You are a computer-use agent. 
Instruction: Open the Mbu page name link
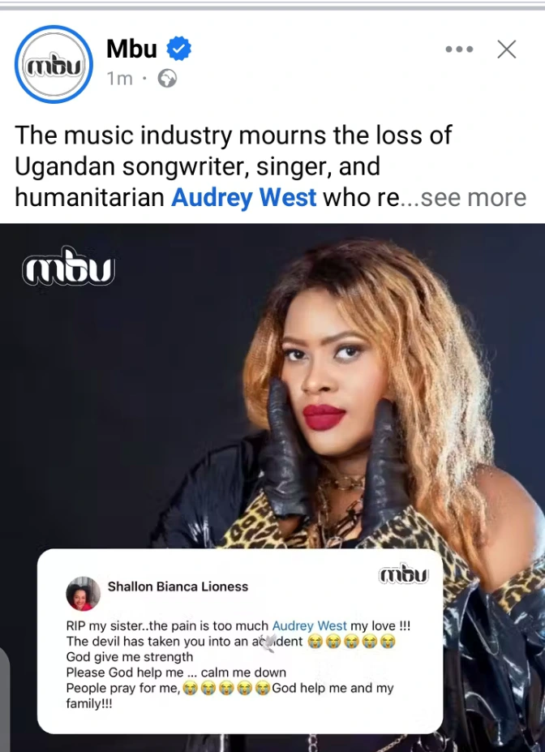click(132, 49)
